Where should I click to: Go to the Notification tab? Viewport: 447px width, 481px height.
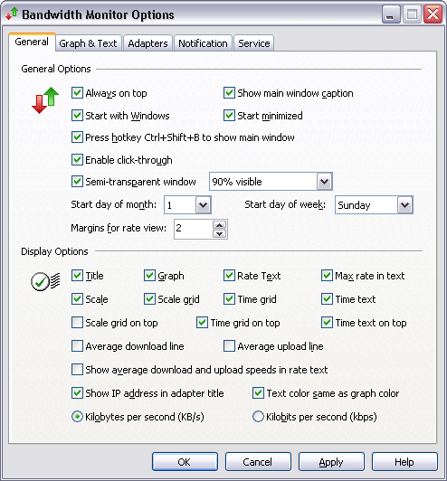point(203,43)
